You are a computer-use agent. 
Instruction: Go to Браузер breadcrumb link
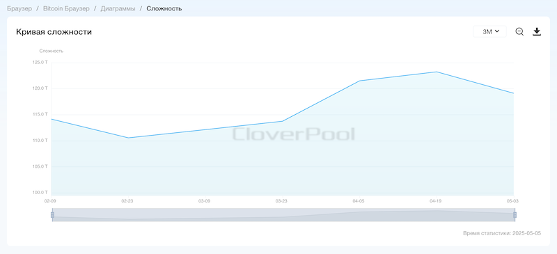19,8
